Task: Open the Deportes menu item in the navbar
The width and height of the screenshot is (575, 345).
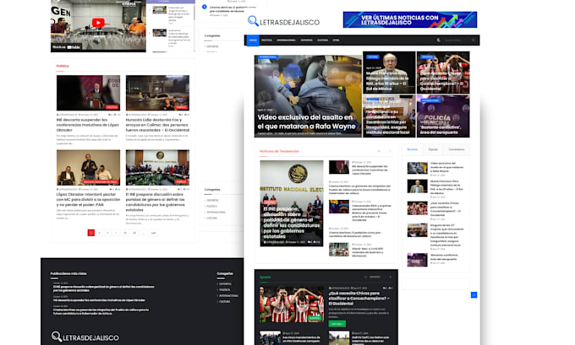Action: (x=306, y=40)
